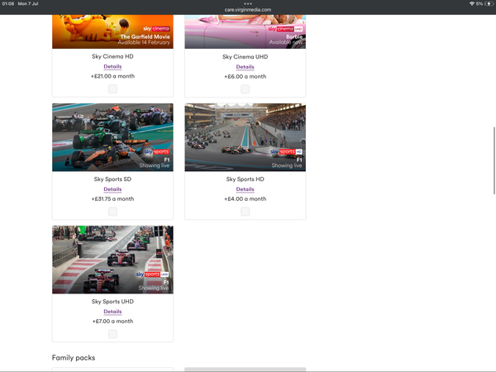Select the Sky Sports SD checkbox
Viewport: 496px width, 372px height.
click(x=112, y=212)
